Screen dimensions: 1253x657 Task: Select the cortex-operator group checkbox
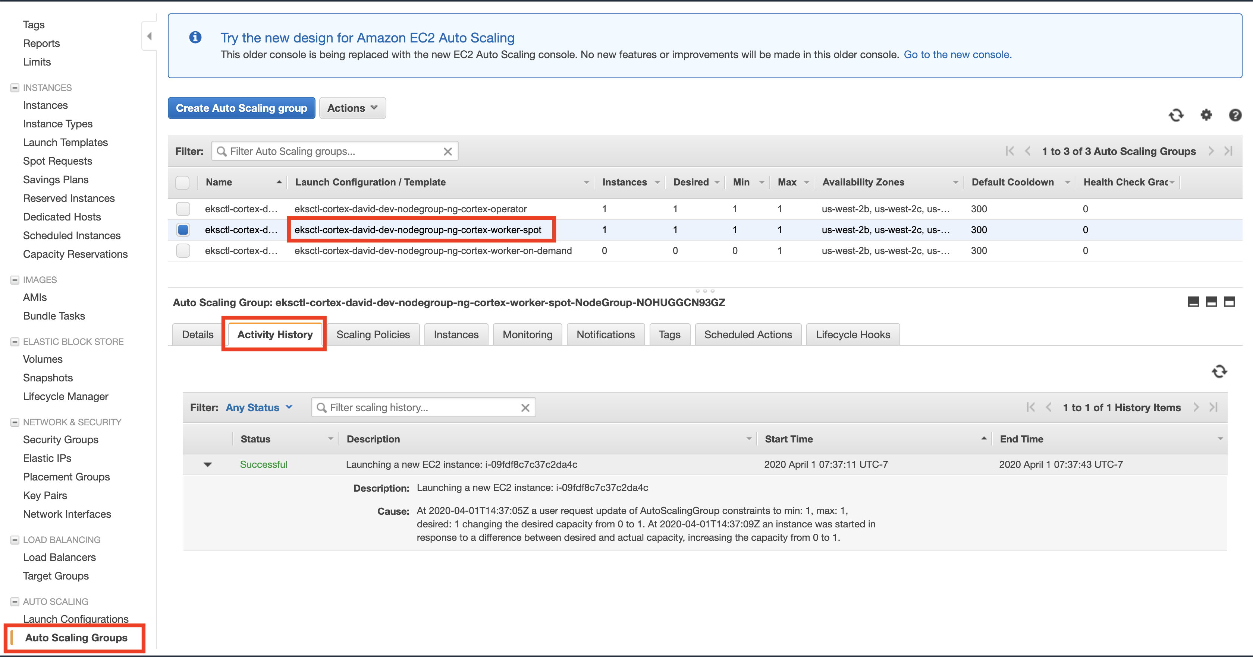(183, 209)
